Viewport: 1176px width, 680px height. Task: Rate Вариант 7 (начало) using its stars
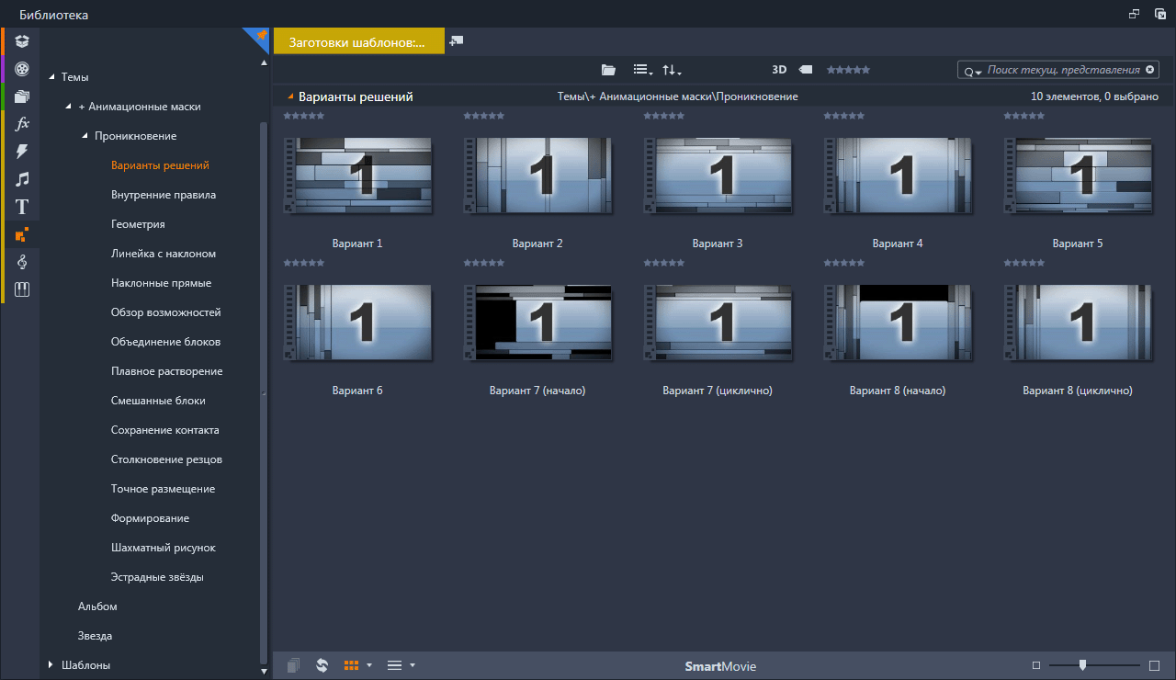pyautogui.click(x=484, y=264)
